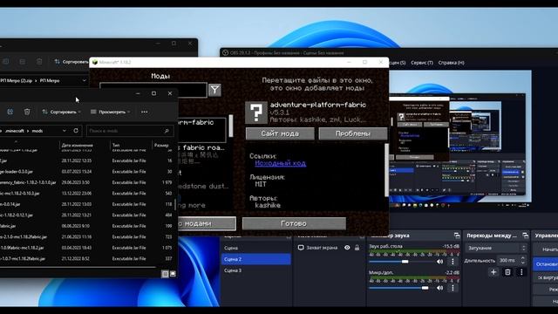Click mods breadcrumb in Explorer address bar
Viewport: 558px width, 314px height.
point(37,131)
